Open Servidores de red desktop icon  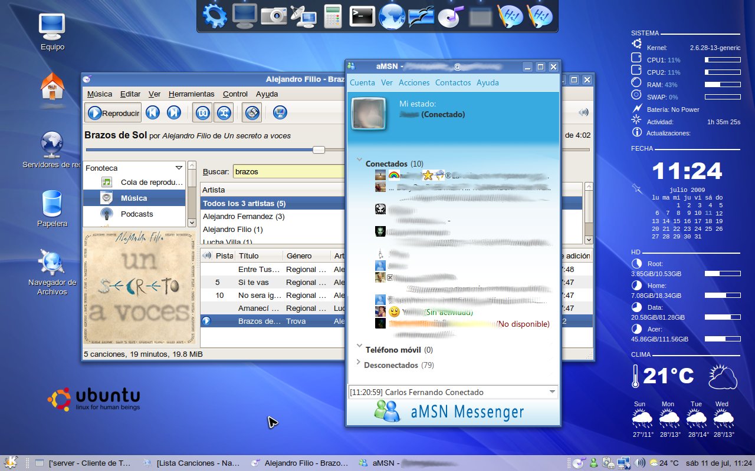point(52,144)
